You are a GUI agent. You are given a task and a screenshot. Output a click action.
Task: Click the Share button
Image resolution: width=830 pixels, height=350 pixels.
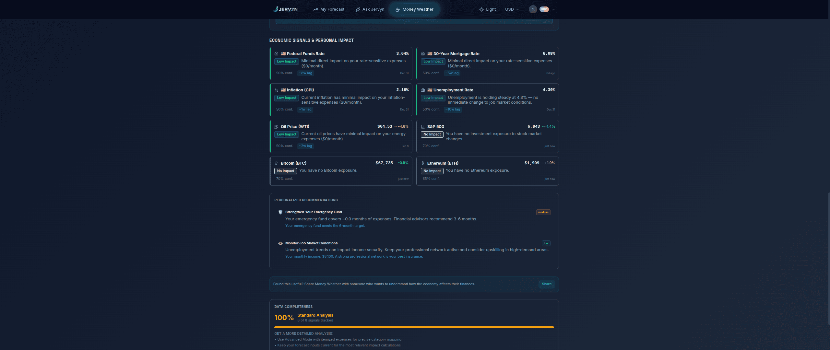coord(546,284)
